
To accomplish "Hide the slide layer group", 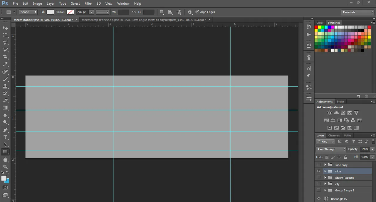I will point(319,171).
